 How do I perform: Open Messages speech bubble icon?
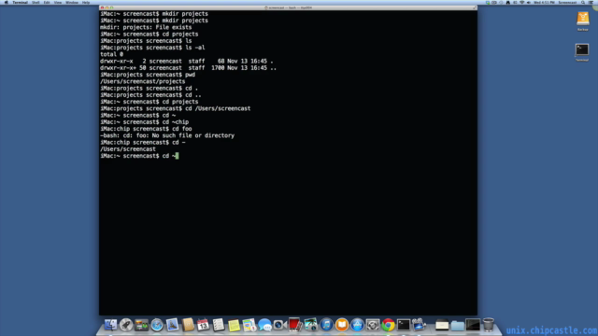[264, 325]
